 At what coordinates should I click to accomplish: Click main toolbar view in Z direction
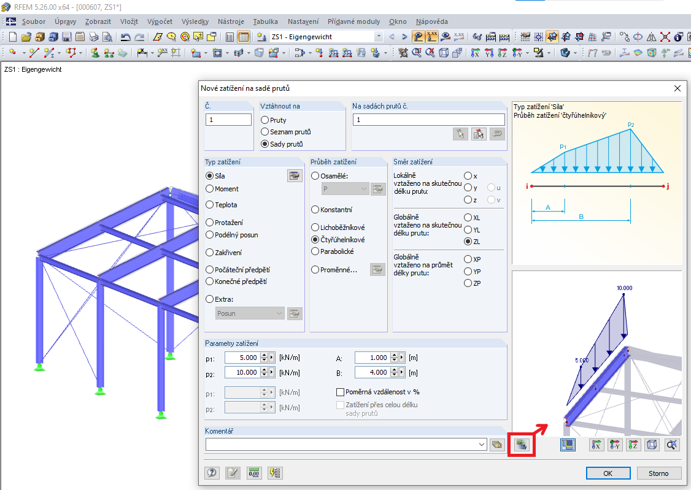coord(503,53)
